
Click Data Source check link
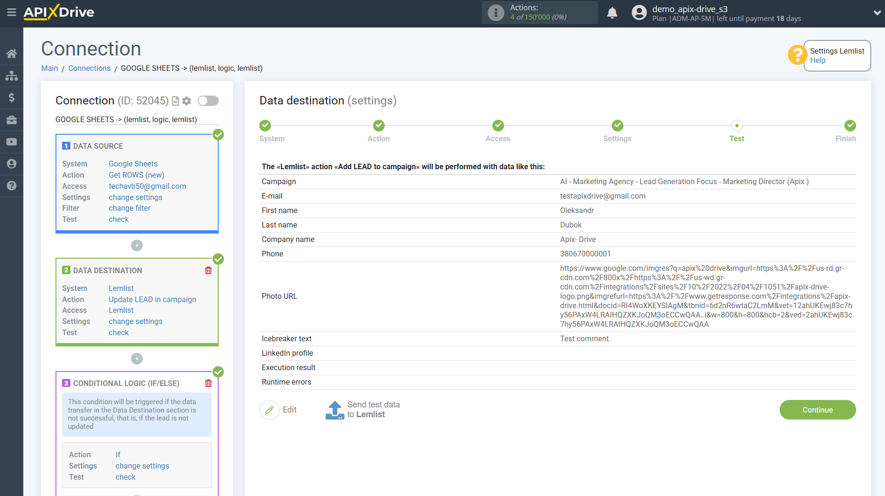(118, 219)
